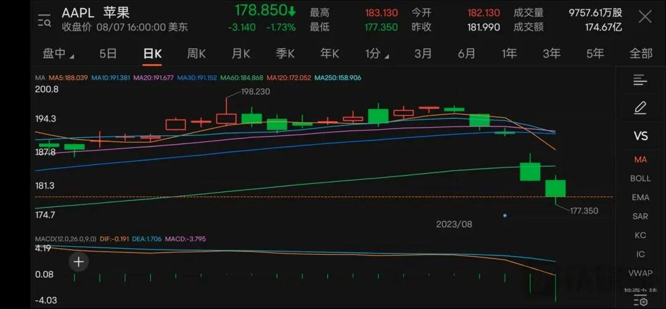Open the stock search list icon
The image size is (666, 309).
[44, 20]
